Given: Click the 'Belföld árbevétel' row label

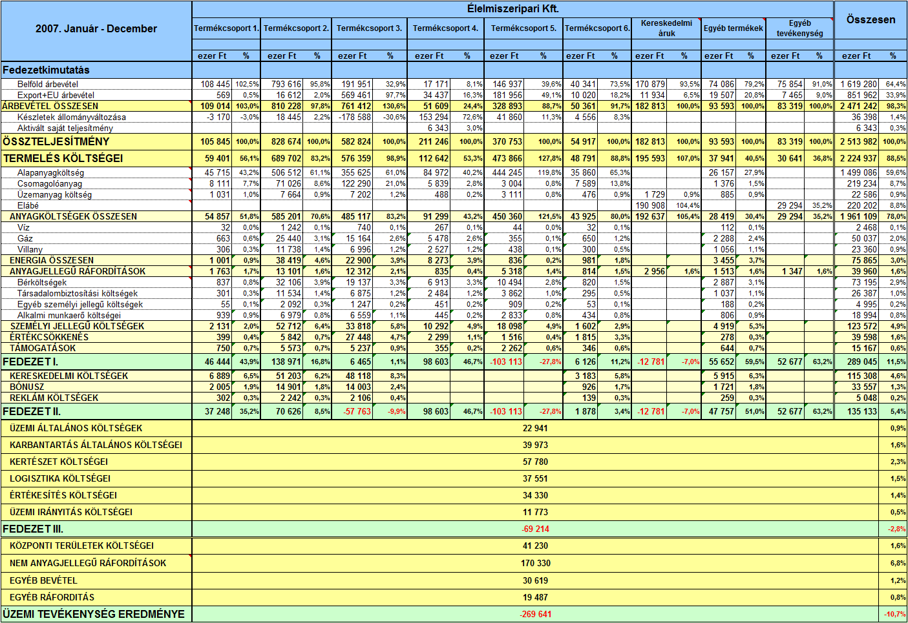Looking at the screenshot, I should coord(48,85).
